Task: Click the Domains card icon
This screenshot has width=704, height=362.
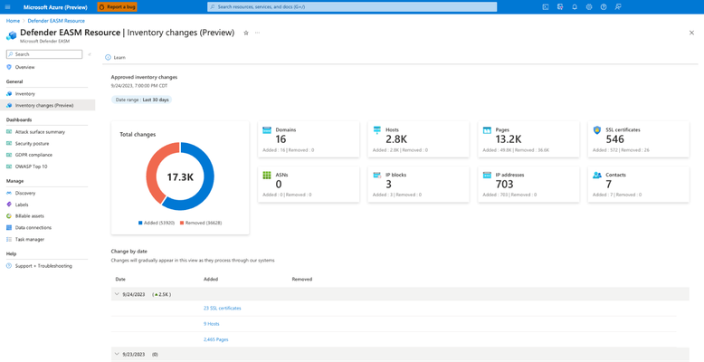Action: pyautogui.click(x=267, y=130)
